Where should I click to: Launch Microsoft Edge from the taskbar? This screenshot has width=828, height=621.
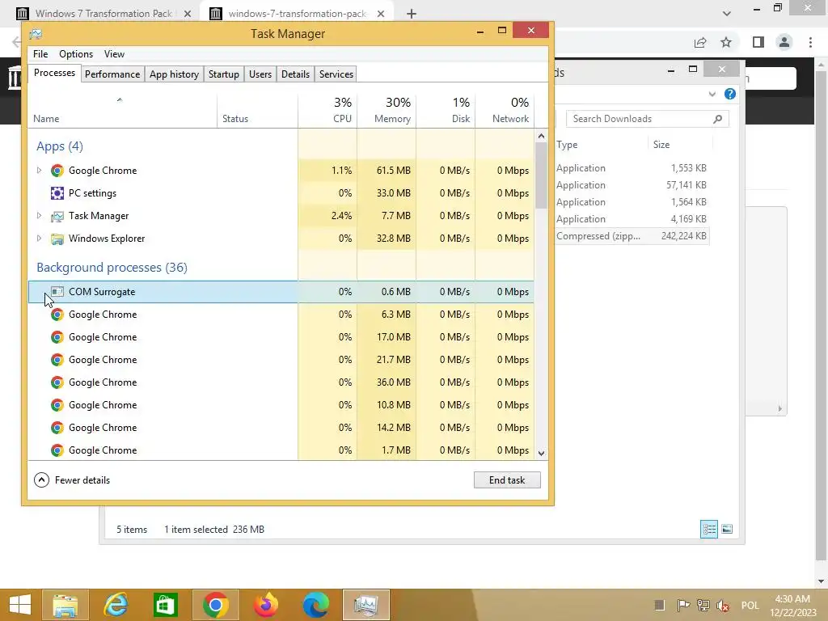(316, 605)
